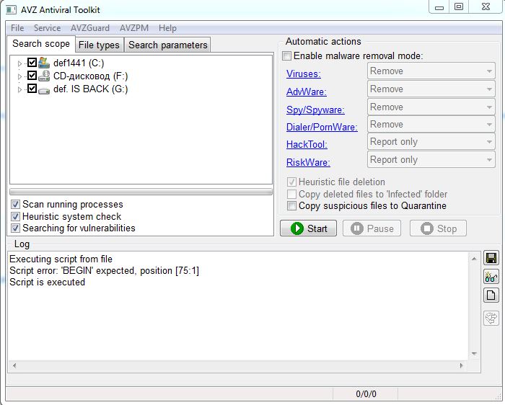Check Copy suspicious files to Quarantine
The width and height of the screenshot is (505, 405).
pyautogui.click(x=291, y=205)
